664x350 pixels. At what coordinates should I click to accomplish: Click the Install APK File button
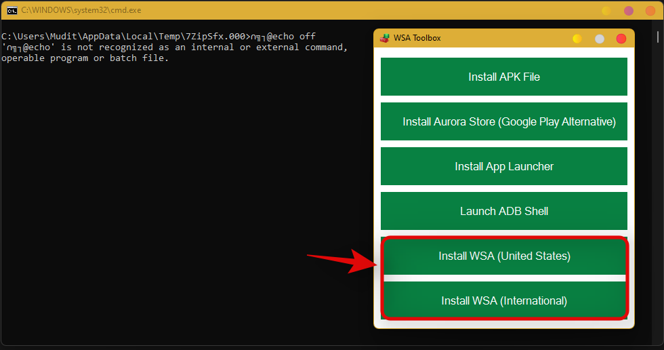(503, 77)
